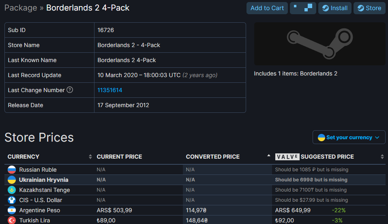Select the Ukrainian Hryvnia row label

pos(44,180)
